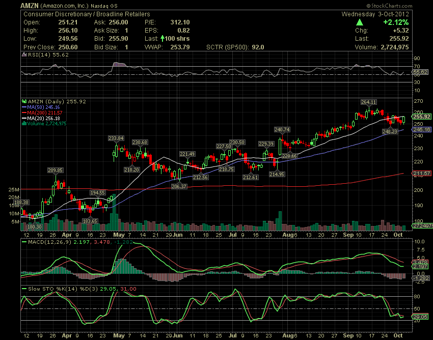Click the white MA(20) line swatch
Viewport: 433px width, 340px height.
[24, 118]
